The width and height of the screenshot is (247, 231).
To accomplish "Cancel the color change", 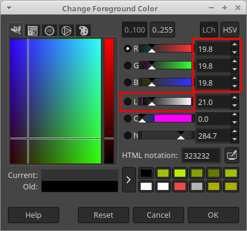I will click(158, 215).
